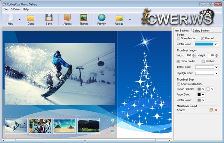Viewport: 224px width, 143px height.
Task: Open the Help menu
Action: [x=25, y=9]
